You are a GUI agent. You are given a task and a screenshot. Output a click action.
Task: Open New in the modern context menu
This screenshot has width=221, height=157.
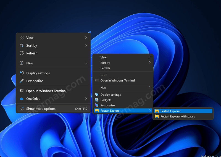coord(53,63)
